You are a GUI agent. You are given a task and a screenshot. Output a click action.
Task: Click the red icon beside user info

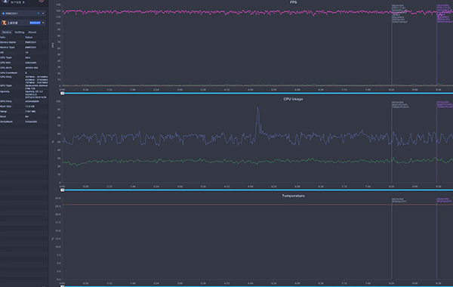[42, 1]
